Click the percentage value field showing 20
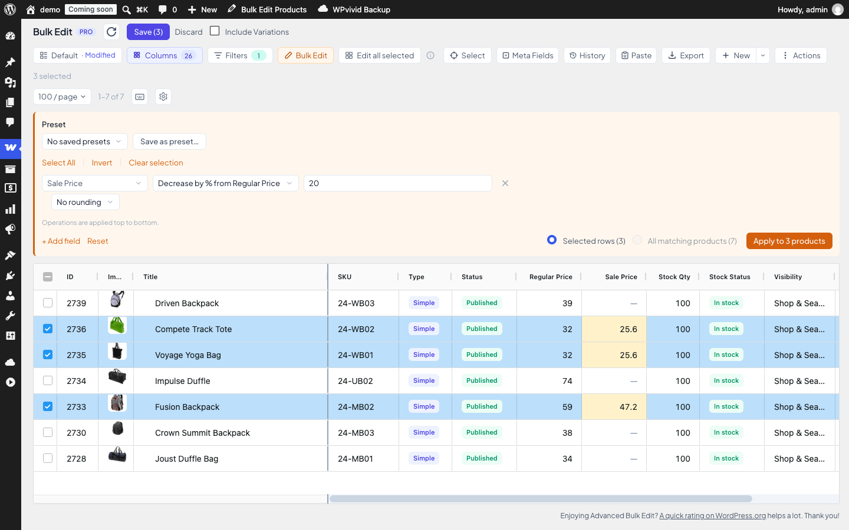 [398, 183]
